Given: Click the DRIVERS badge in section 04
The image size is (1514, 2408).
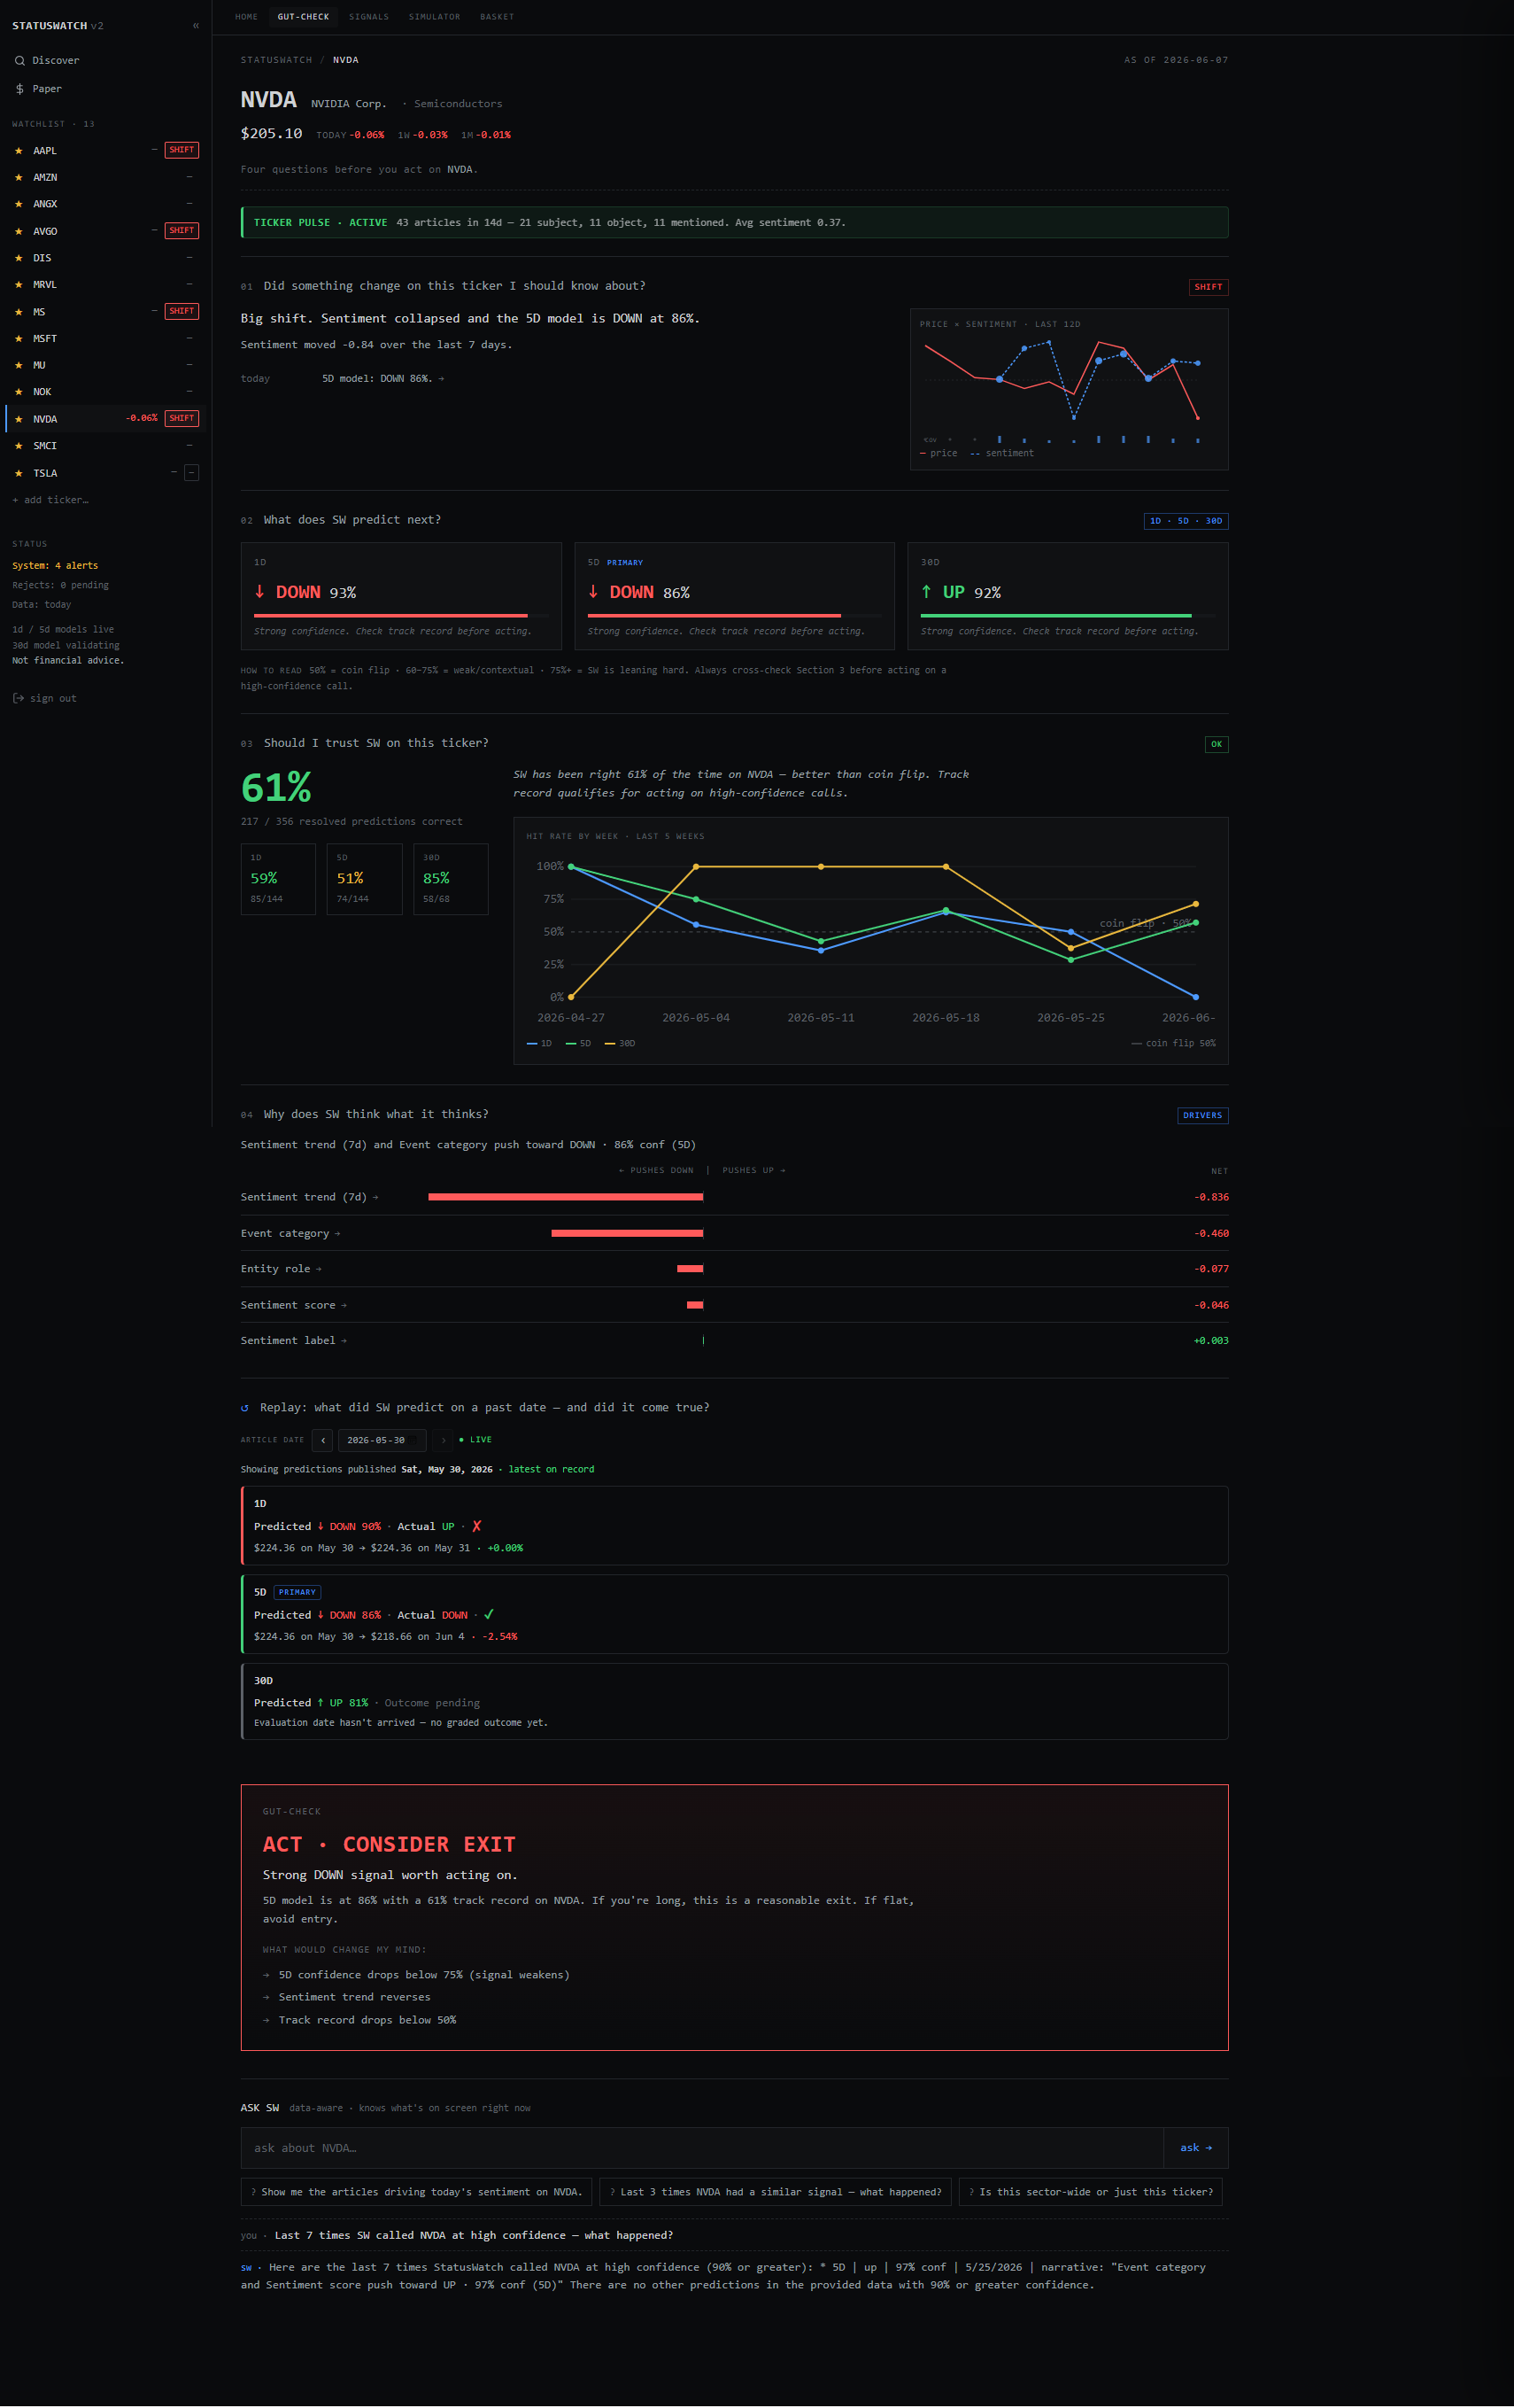Looking at the screenshot, I should pos(1202,1115).
